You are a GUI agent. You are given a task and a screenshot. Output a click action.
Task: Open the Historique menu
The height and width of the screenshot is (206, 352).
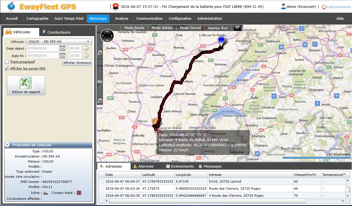click(98, 19)
